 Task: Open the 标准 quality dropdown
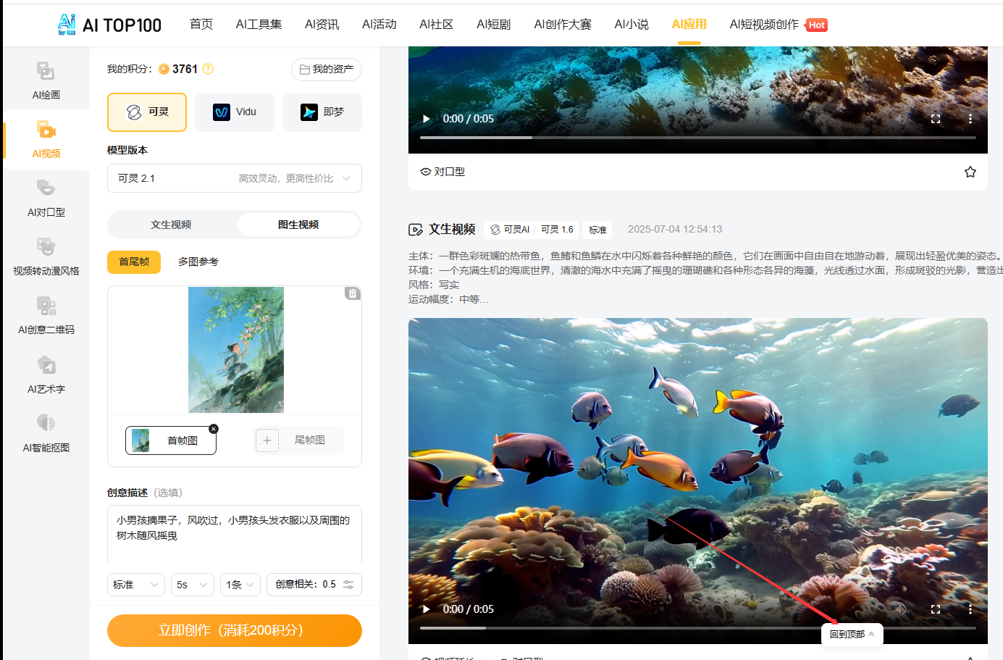136,585
